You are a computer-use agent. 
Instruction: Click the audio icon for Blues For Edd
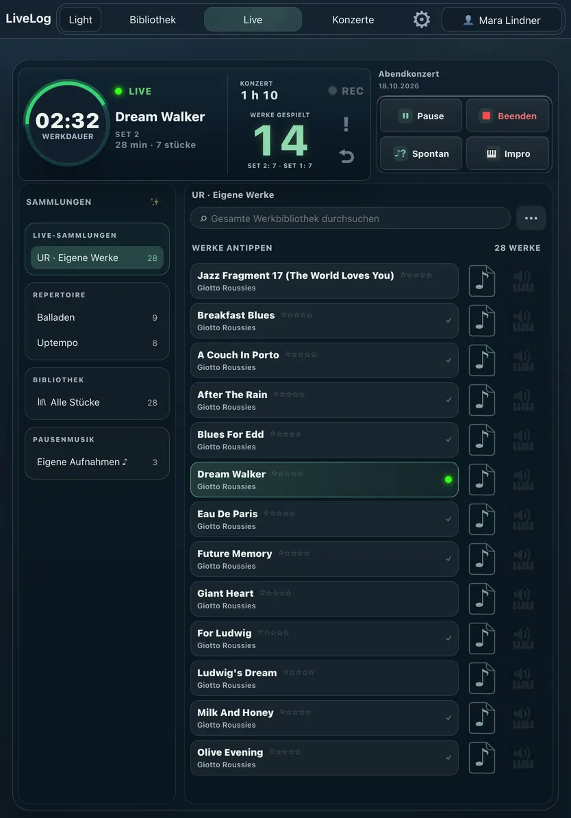[x=523, y=440]
